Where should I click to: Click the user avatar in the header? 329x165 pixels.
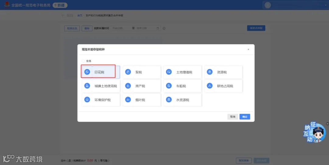coord(267,5)
